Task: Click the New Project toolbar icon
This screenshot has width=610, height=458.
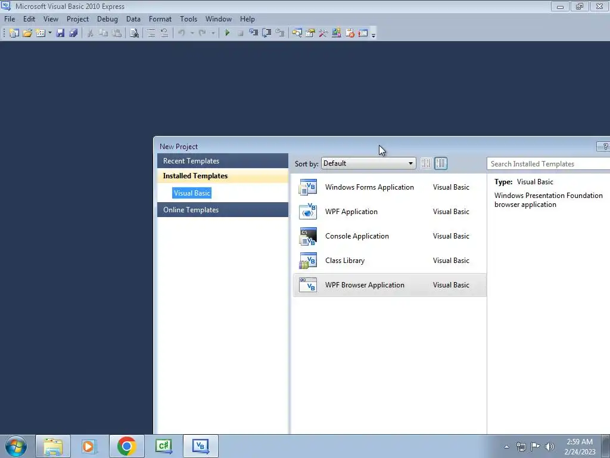Action: point(14,33)
